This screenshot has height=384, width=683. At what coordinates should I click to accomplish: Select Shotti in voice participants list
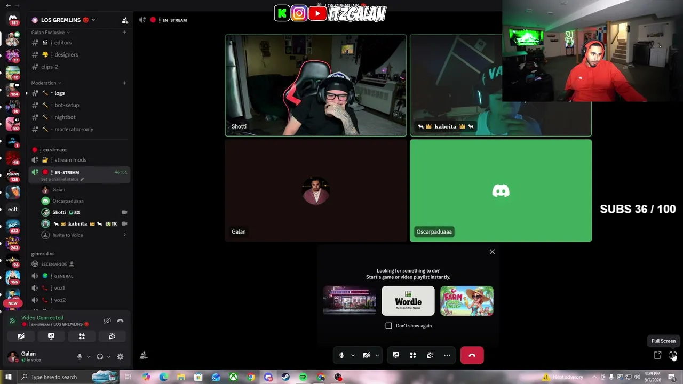[84, 212]
